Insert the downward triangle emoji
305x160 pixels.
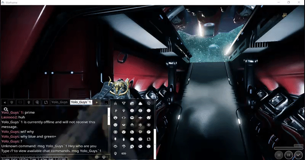pos(124,103)
